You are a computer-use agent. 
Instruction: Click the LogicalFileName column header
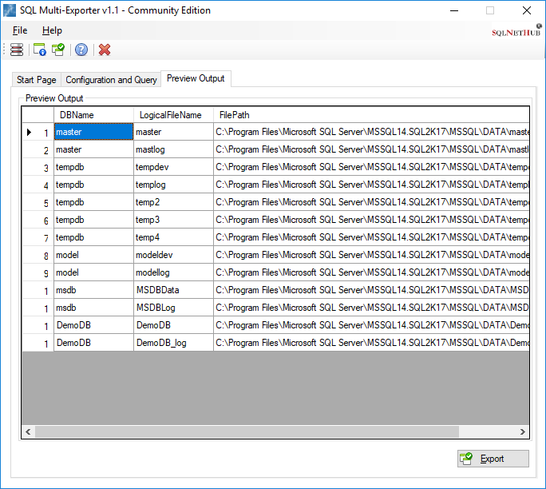click(173, 115)
